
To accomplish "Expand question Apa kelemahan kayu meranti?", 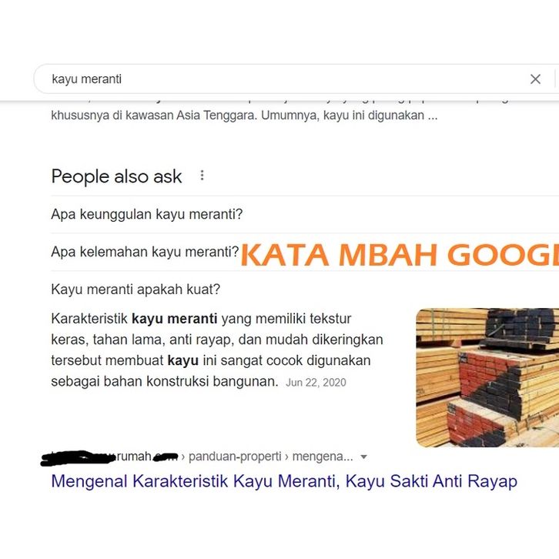I will (145, 252).
